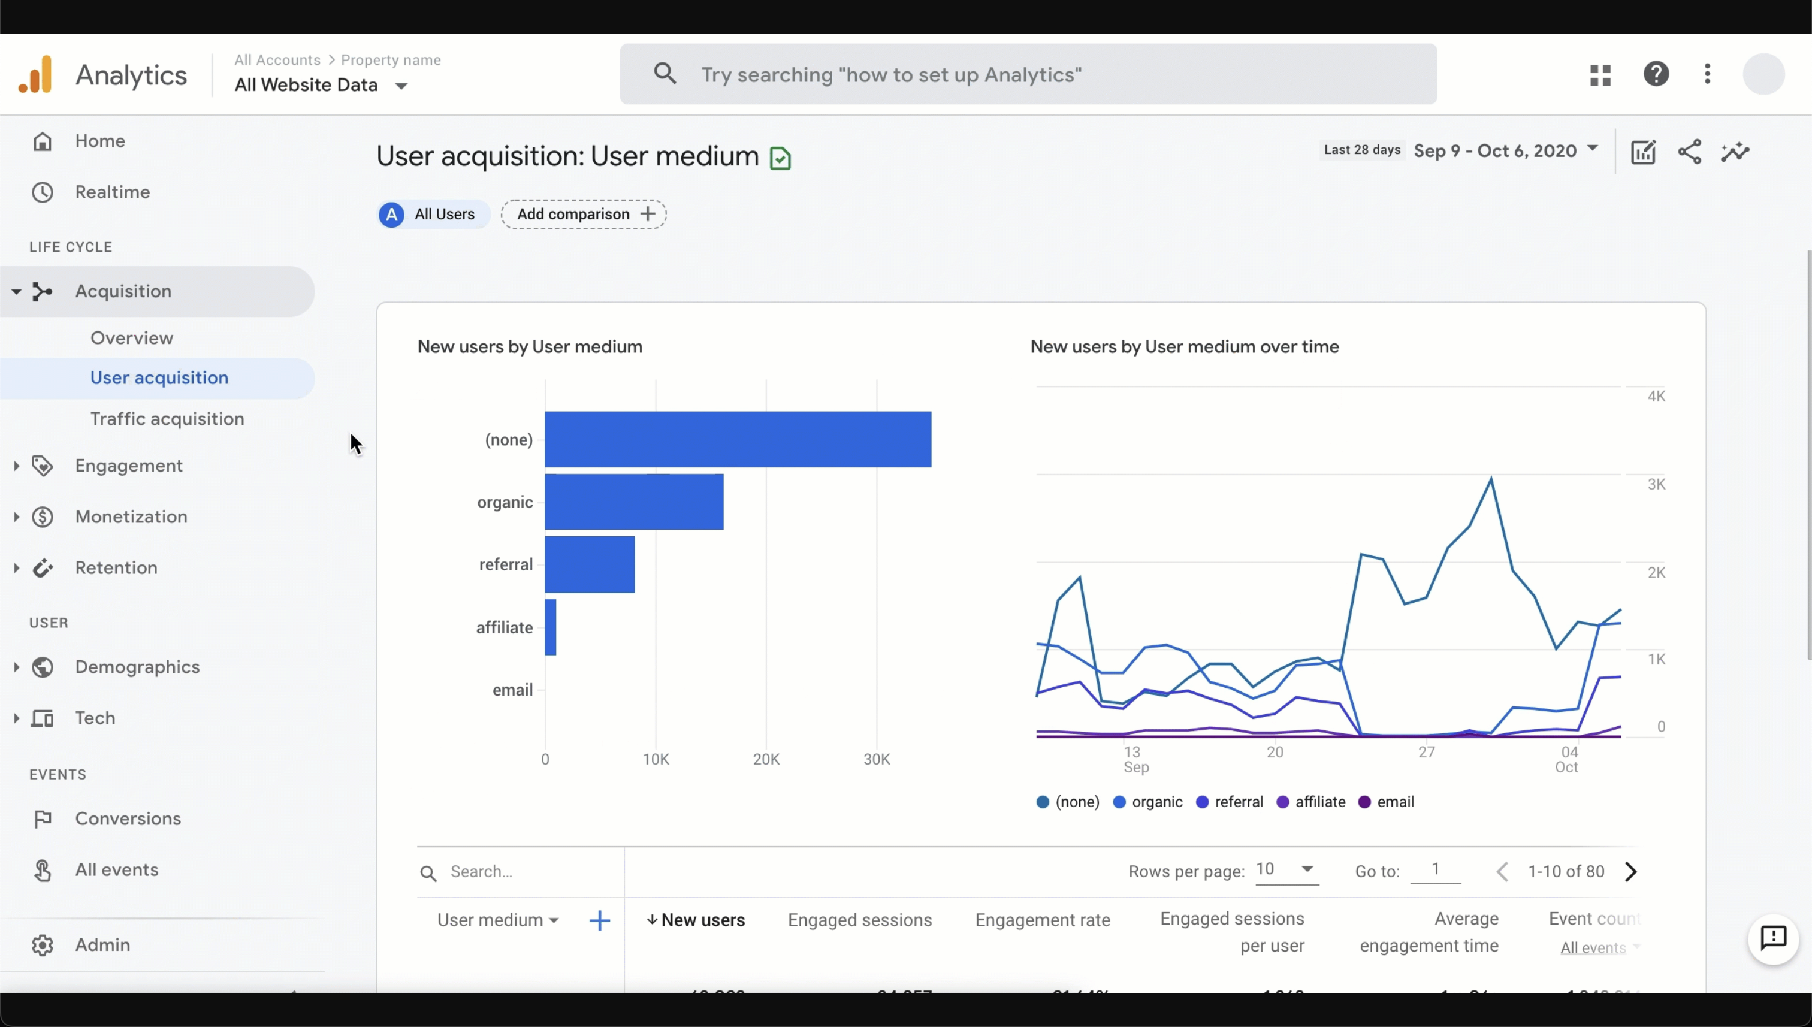Open the feedback chat bubble icon
This screenshot has height=1027, width=1812.
[x=1773, y=938]
